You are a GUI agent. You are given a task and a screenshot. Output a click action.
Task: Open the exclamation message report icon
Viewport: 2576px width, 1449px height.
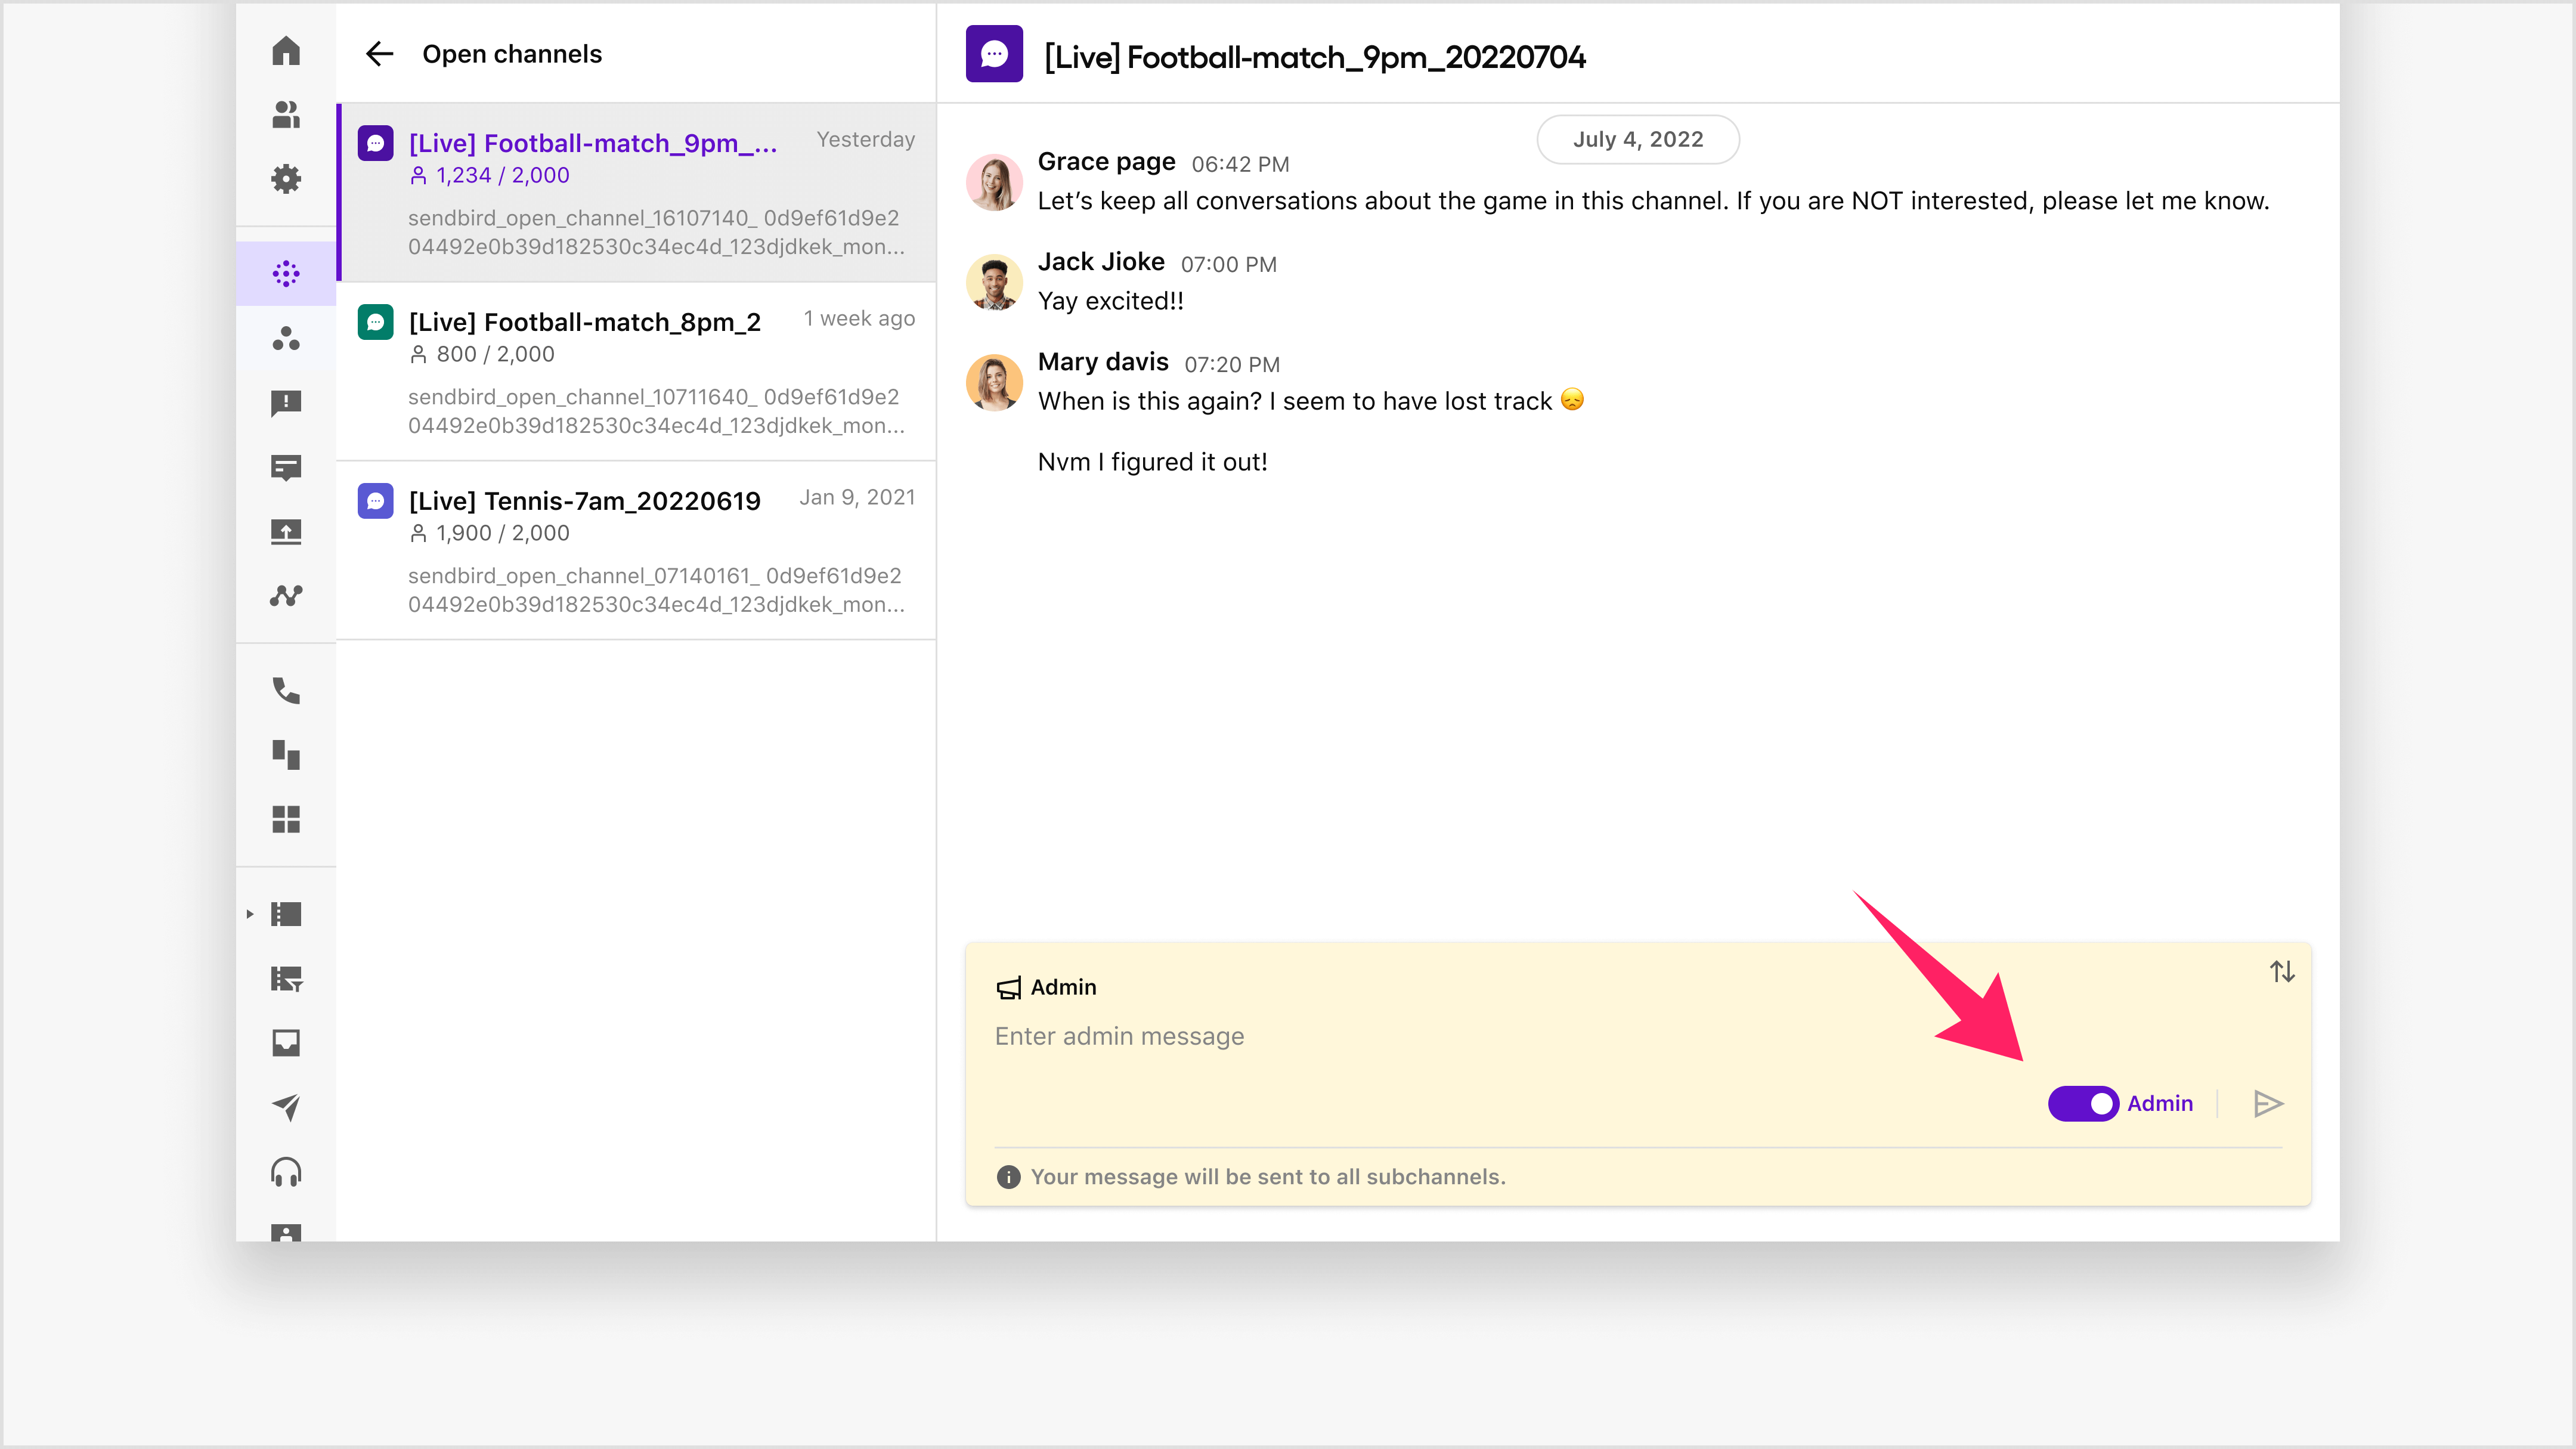pyautogui.click(x=286, y=403)
